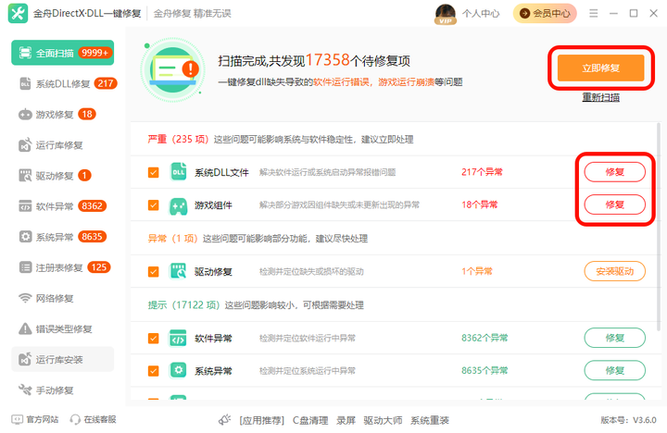Uncheck the 软件异常 checkbox
This screenshot has height=433, width=667.
pyautogui.click(x=153, y=339)
